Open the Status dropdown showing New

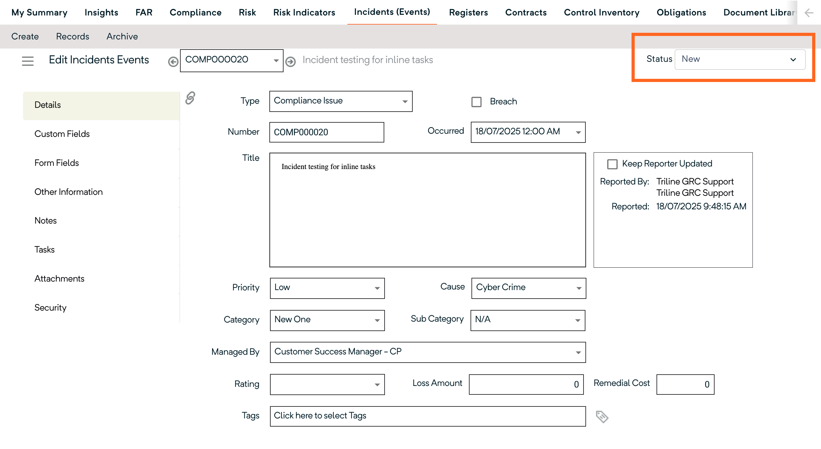tap(740, 60)
